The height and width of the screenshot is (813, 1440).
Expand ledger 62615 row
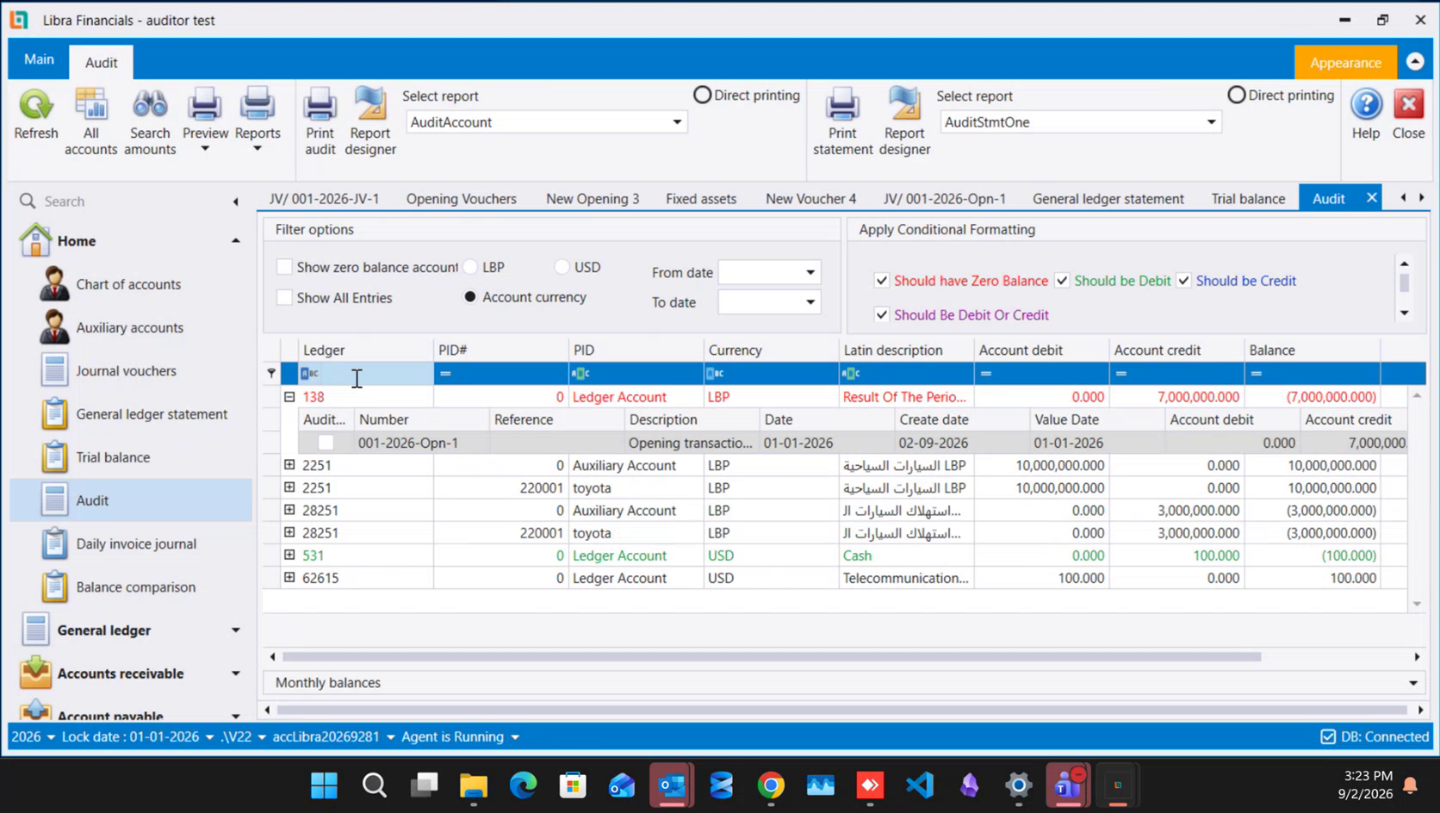[289, 578]
